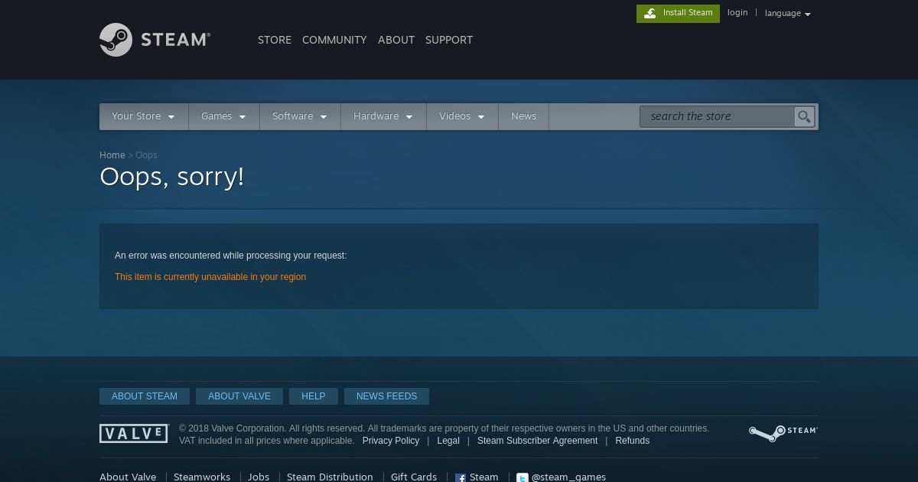The height and width of the screenshot is (482, 918).
Task: Open the Privacy Policy link
Action: tap(391, 441)
